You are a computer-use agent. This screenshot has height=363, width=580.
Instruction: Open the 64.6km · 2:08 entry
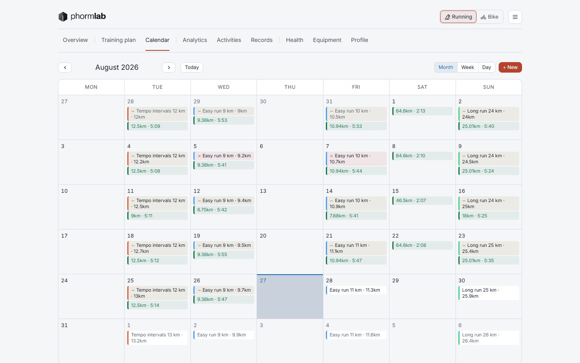point(422,245)
